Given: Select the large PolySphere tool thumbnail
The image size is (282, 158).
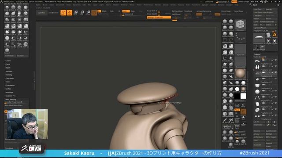Looking at the screenshot, I should (259, 38).
